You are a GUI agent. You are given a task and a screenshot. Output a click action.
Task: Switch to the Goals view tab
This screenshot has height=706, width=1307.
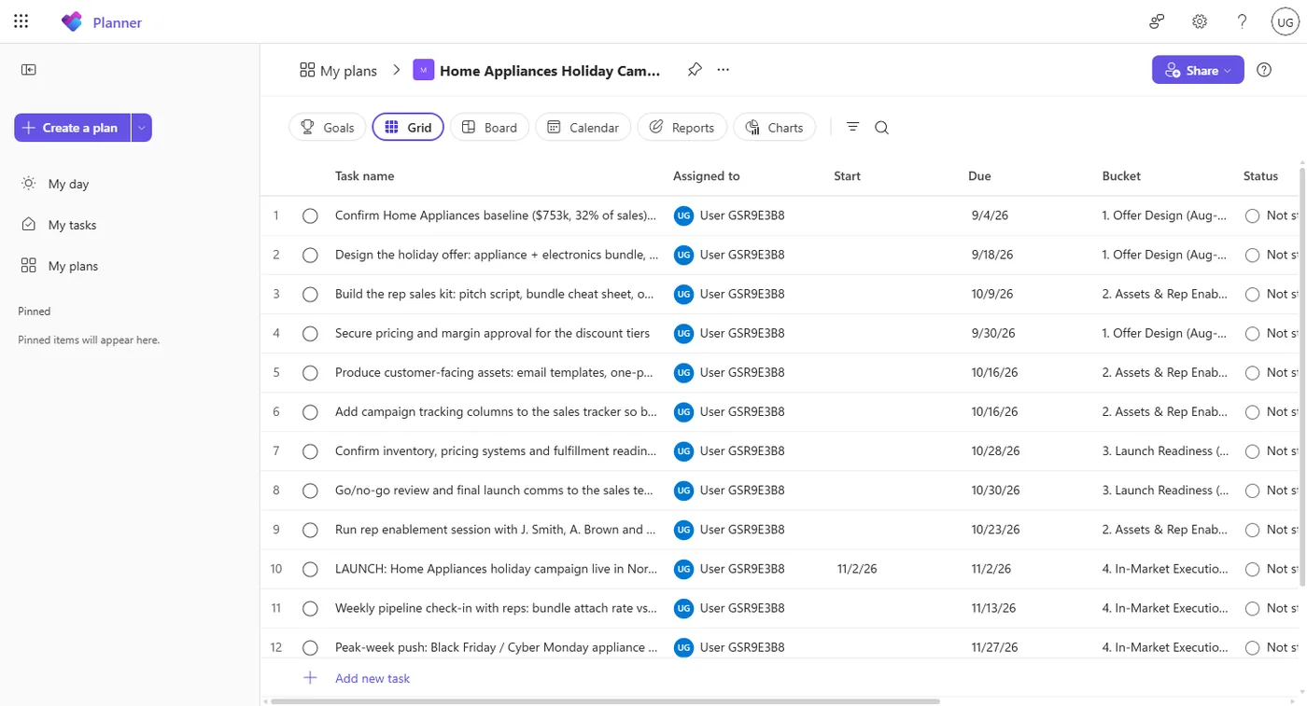[x=328, y=128]
